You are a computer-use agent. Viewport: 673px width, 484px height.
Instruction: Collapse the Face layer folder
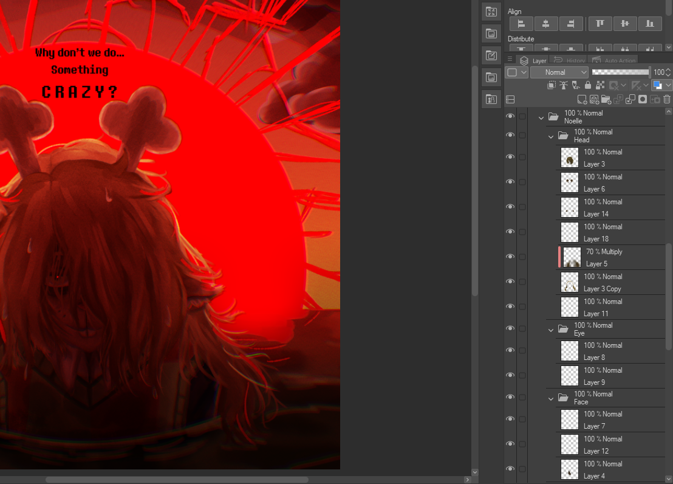tap(551, 399)
